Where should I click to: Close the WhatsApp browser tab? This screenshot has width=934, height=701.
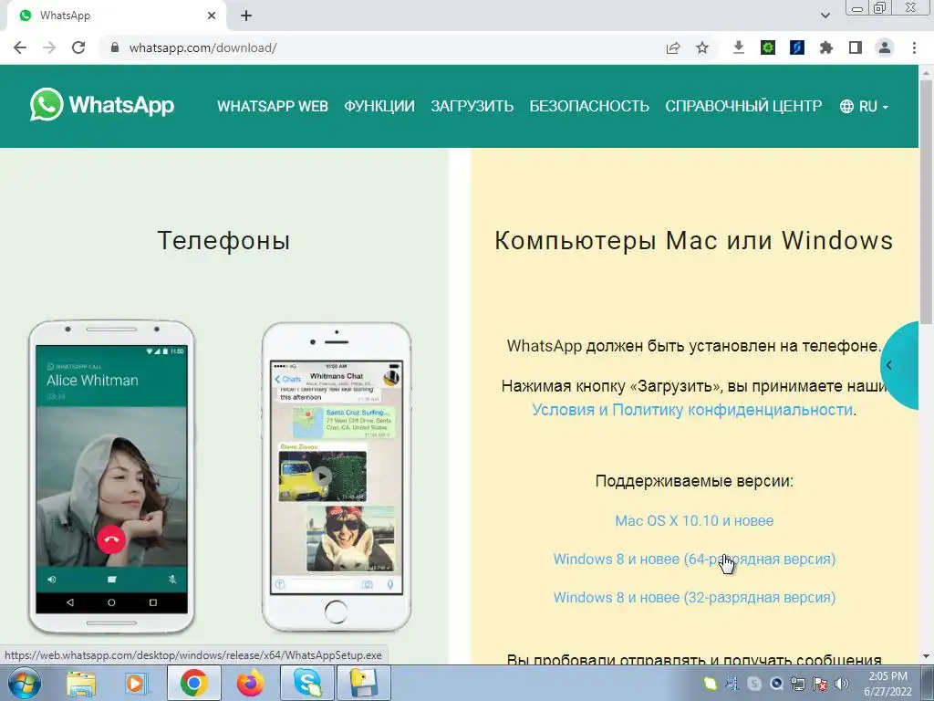click(212, 16)
